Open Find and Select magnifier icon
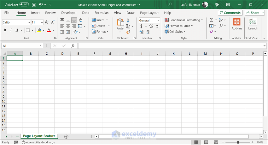 [x=221, y=26]
